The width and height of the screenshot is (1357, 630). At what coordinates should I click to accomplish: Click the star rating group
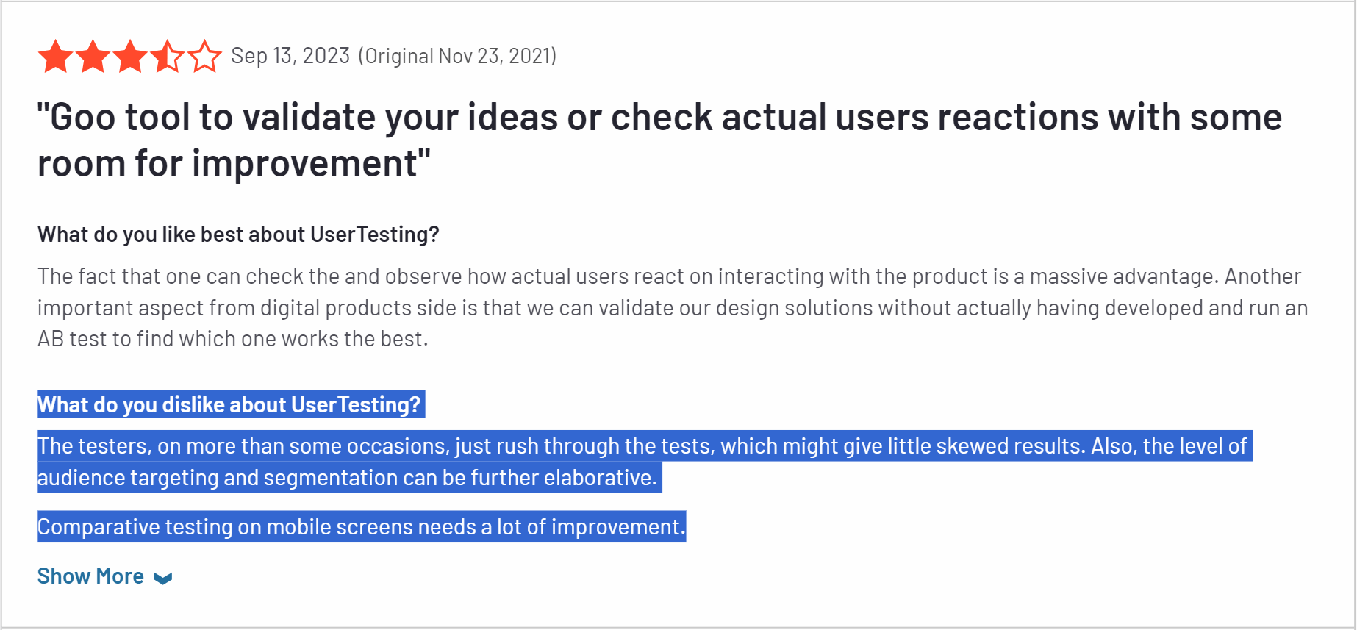click(x=131, y=55)
